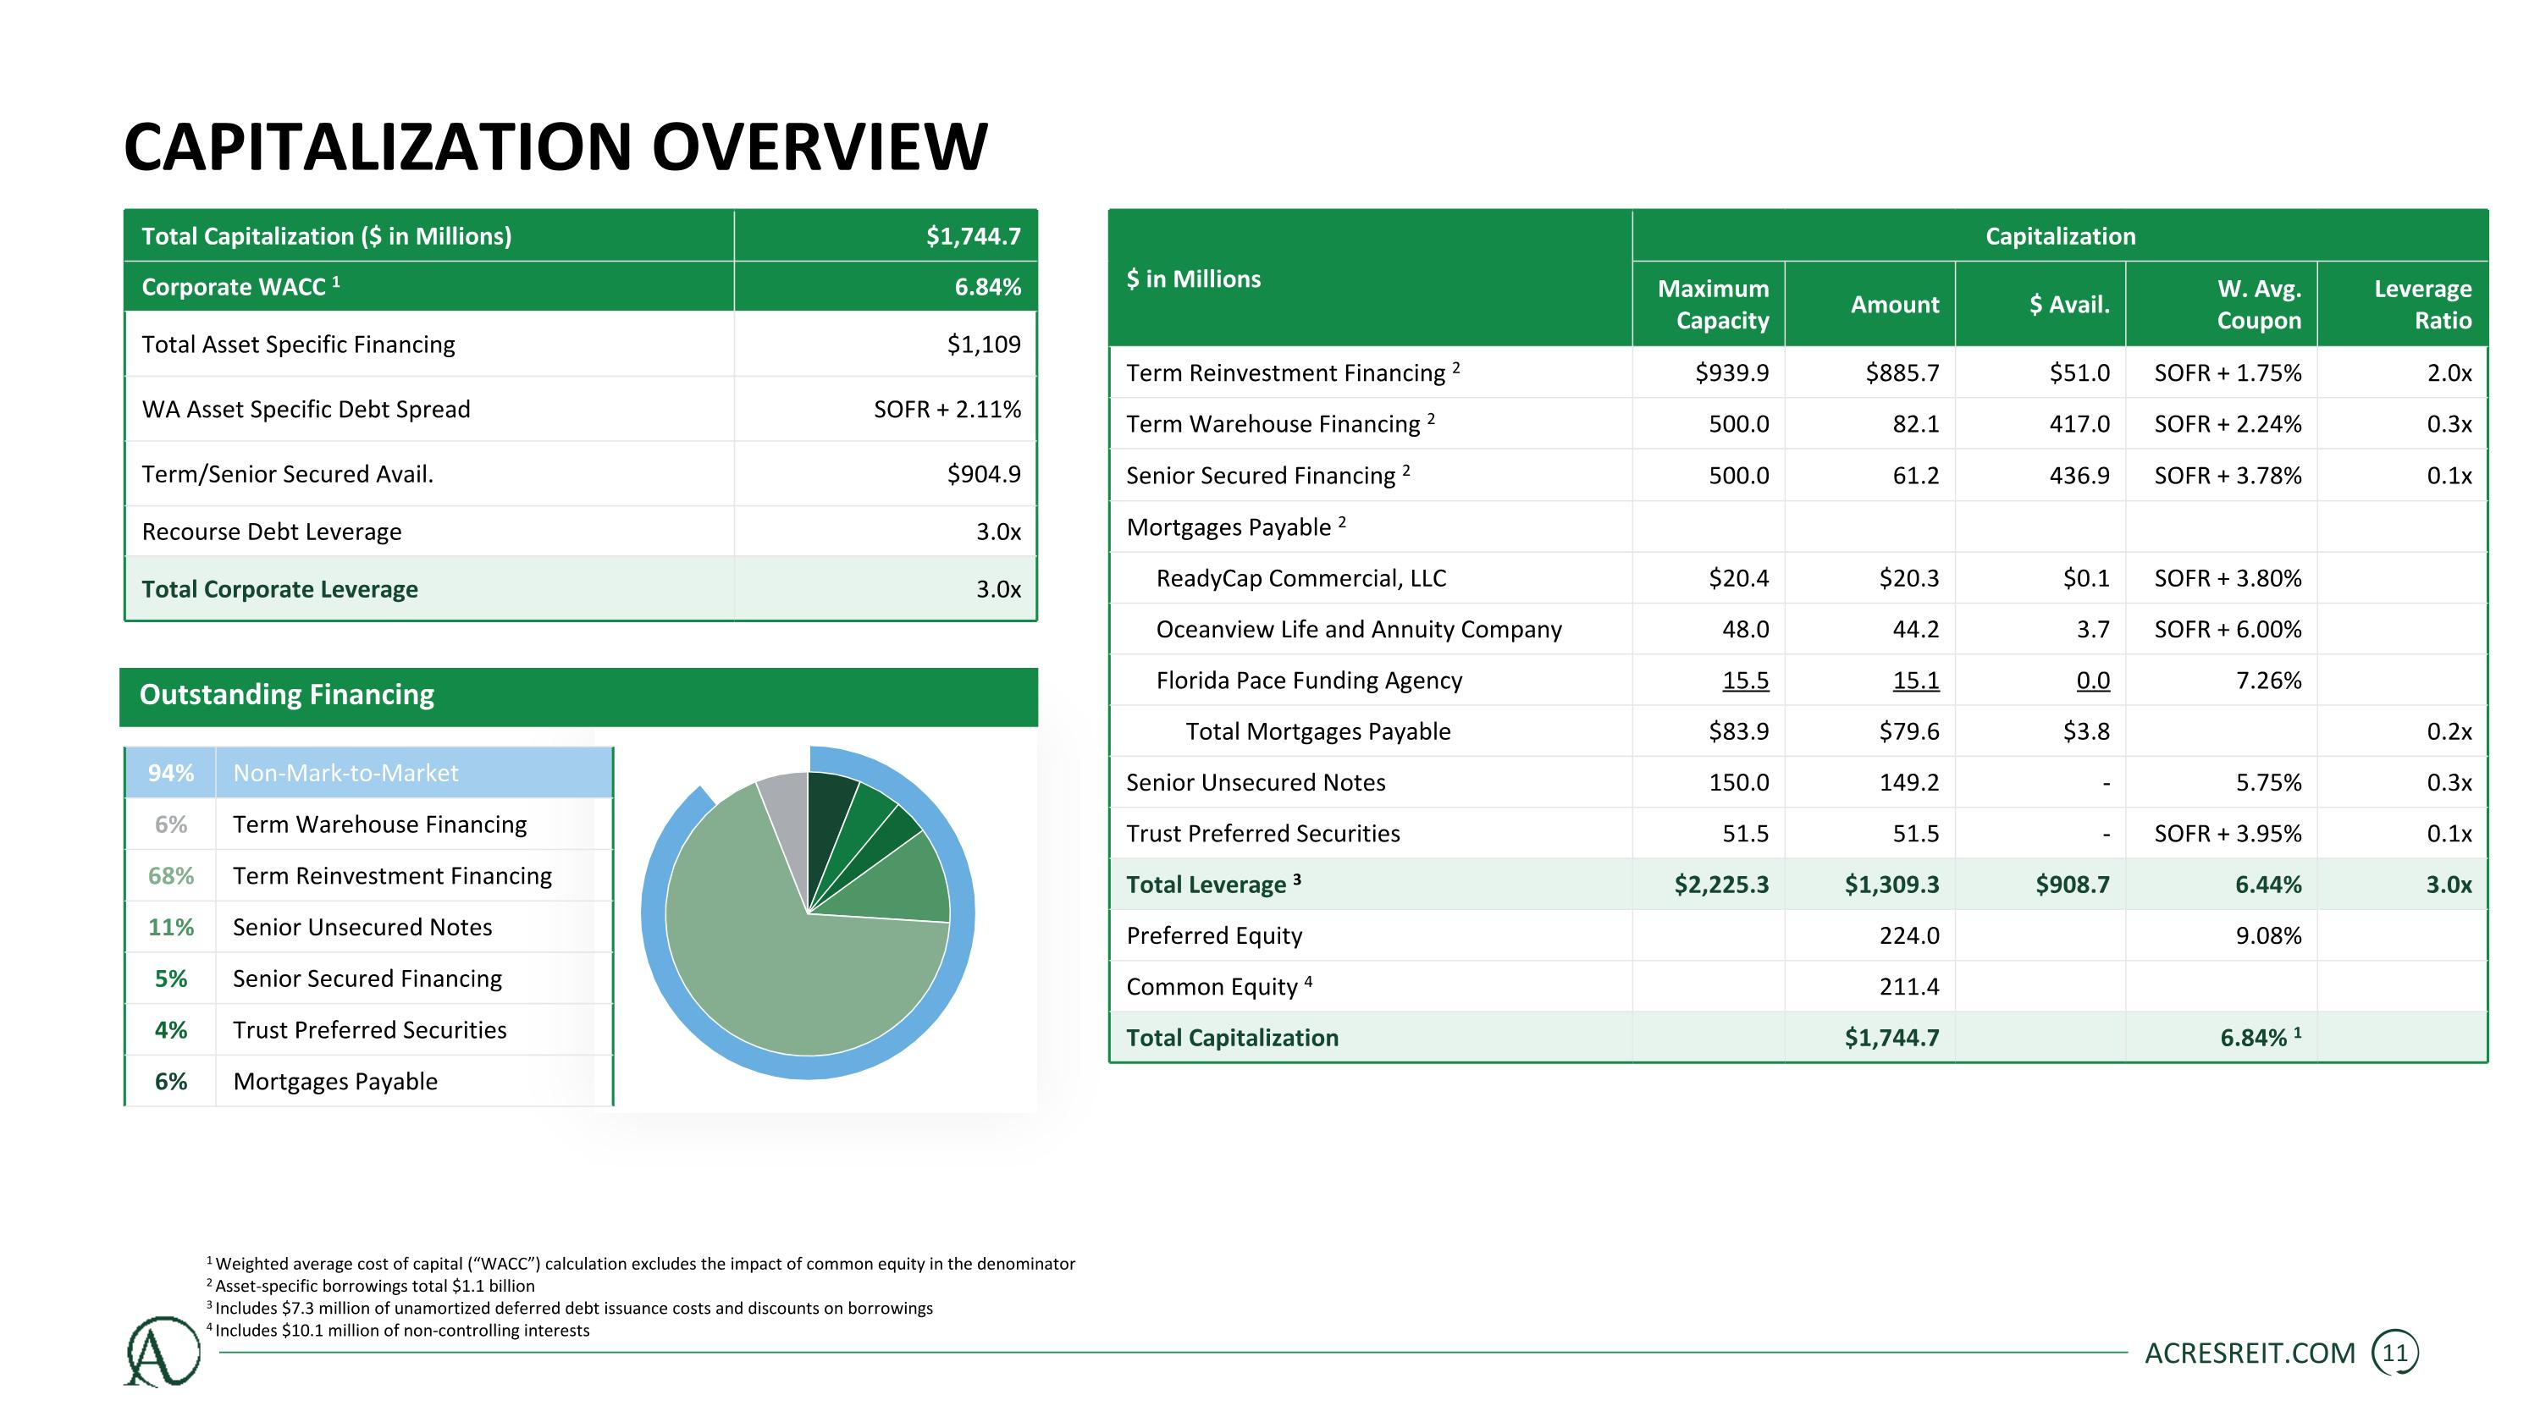Click the Capitalization table header
This screenshot has width=2540, height=1428.
click(2059, 236)
